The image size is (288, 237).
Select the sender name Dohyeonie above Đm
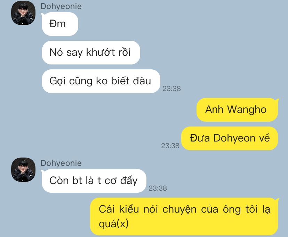click(x=61, y=6)
